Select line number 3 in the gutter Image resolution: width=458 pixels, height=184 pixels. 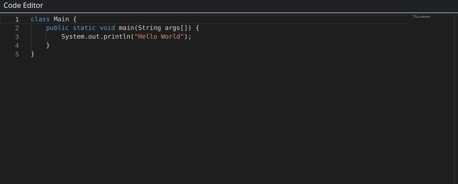coord(17,37)
